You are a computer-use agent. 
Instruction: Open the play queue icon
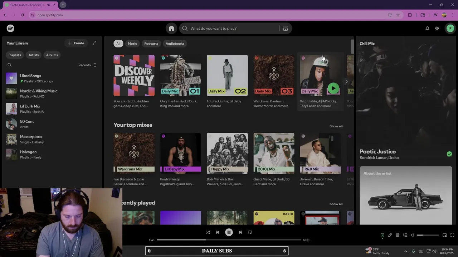point(398,235)
